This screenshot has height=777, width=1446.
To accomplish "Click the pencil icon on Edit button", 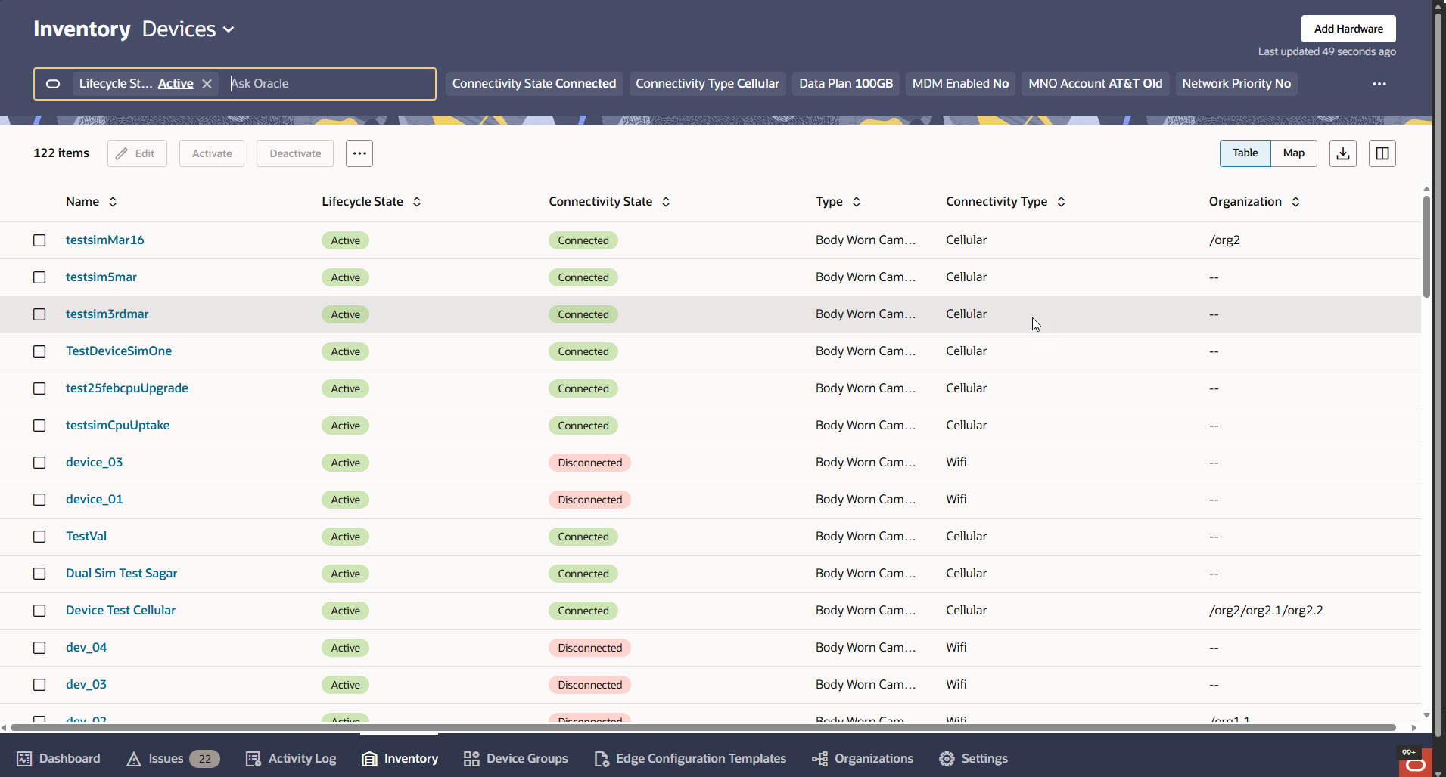I will (122, 153).
